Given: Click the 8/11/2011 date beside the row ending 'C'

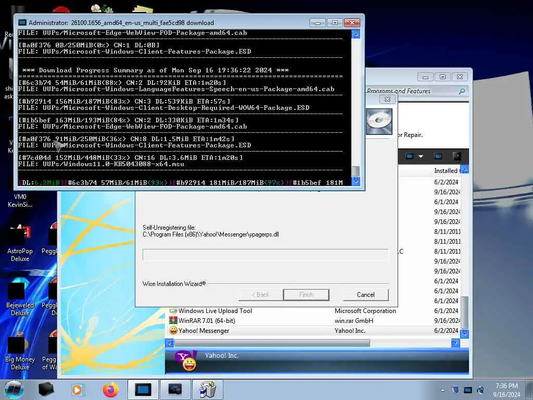Looking at the screenshot, I should click(x=447, y=252).
